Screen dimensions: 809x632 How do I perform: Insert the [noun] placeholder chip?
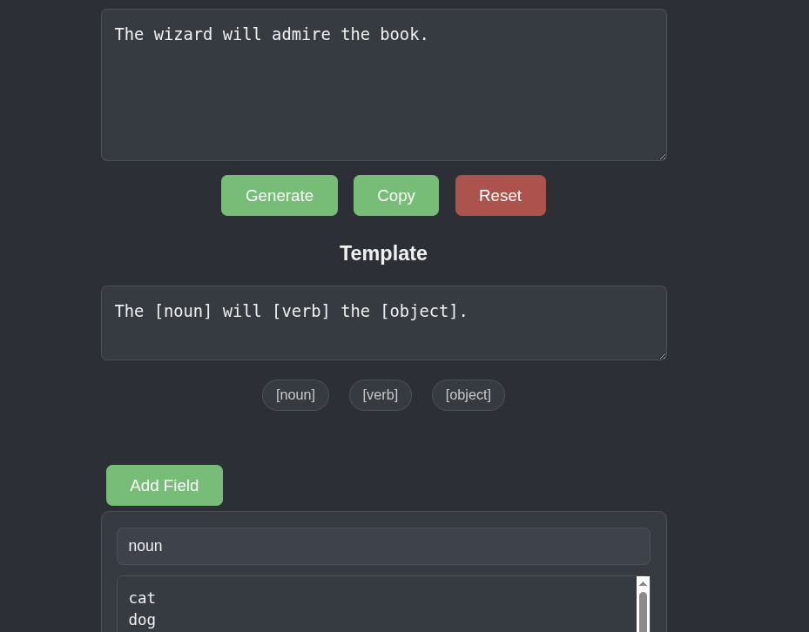(x=295, y=395)
